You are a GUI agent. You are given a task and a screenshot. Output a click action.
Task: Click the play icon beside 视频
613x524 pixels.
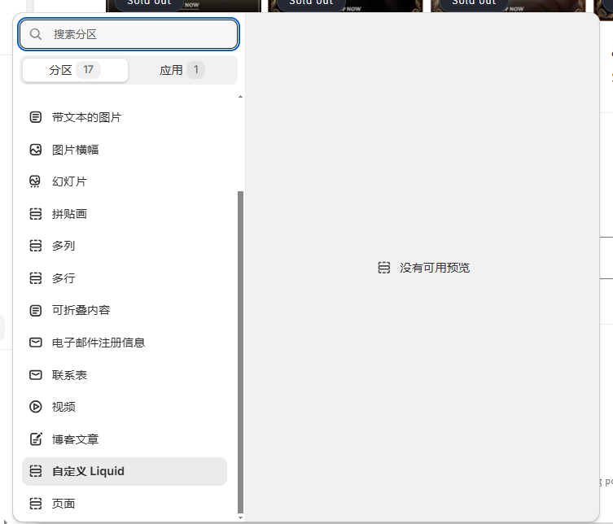pyautogui.click(x=36, y=407)
